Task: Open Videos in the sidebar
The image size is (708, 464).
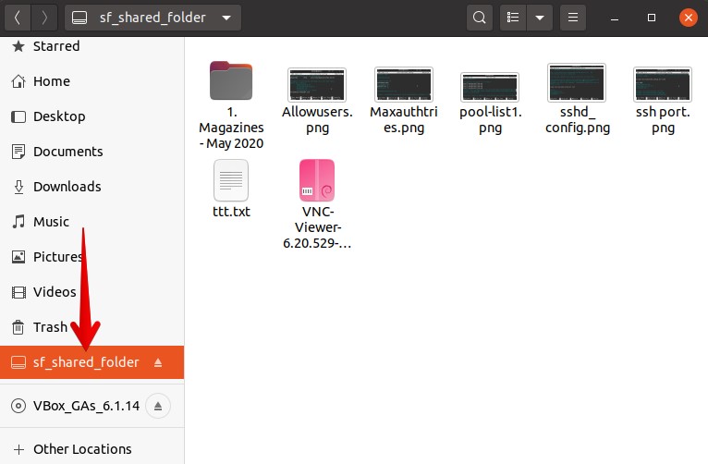Action: coord(92,292)
